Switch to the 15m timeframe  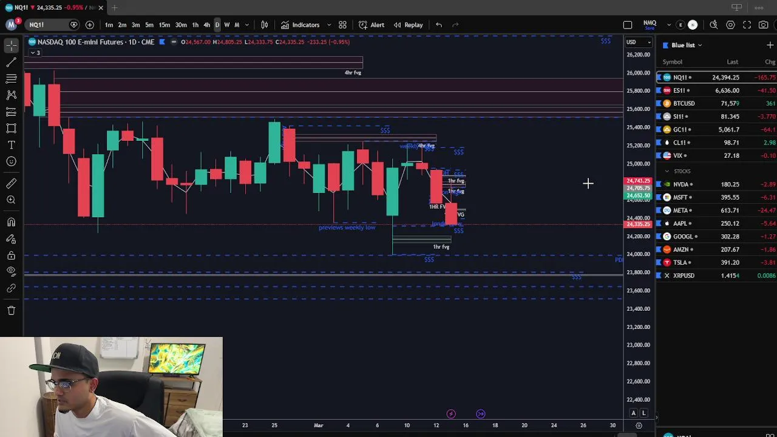point(165,25)
